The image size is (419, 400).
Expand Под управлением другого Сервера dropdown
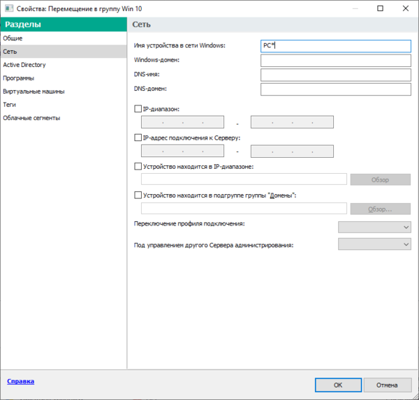coord(374,244)
